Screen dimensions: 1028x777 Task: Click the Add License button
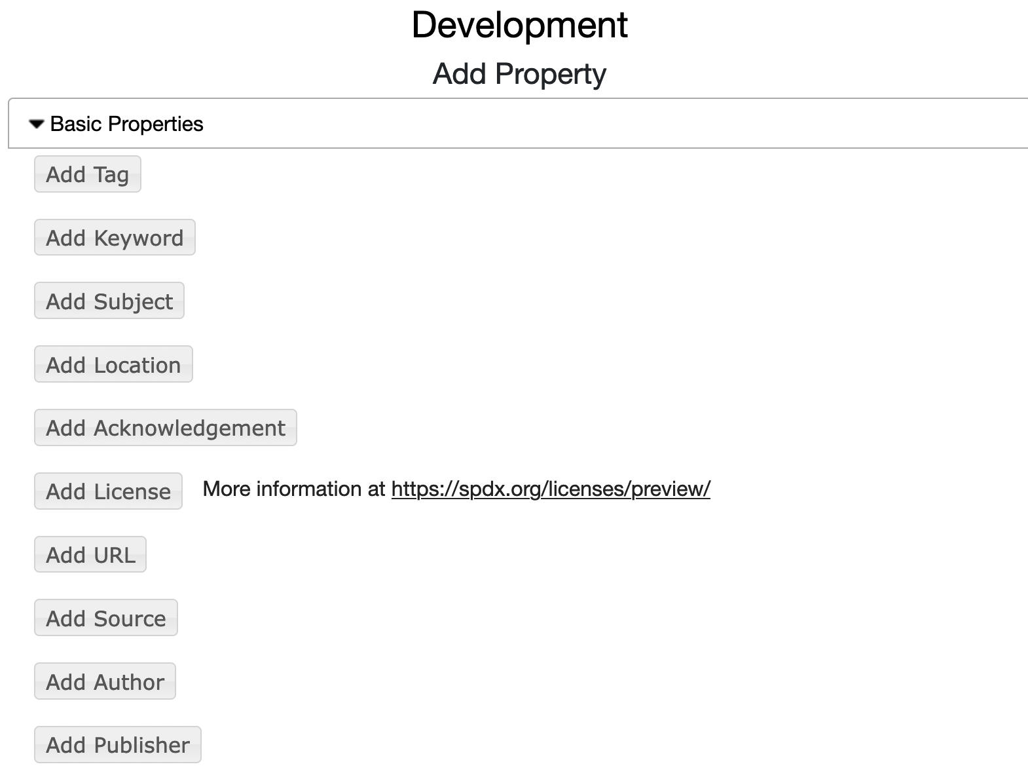pyautogui.click(x=108, y=491)
